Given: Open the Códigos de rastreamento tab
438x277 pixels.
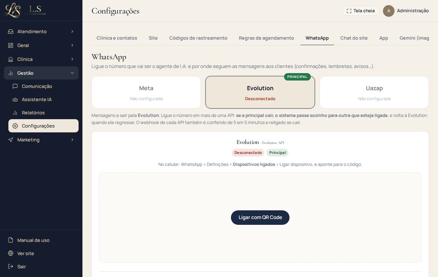Looking at the screenshot, I should point(198,38).
